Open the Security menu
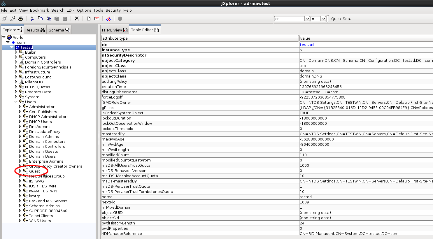 (113, 10)
